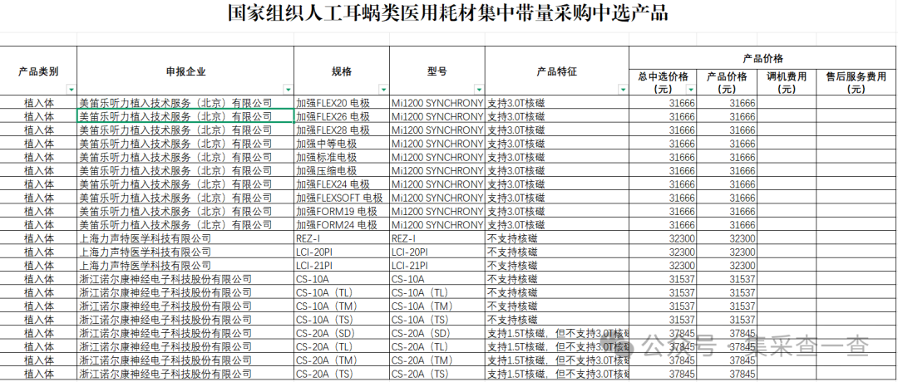Click CS-20A（TL） in the 型号 column
This screenshot has width=898, height=382.
tap(437, 346)
